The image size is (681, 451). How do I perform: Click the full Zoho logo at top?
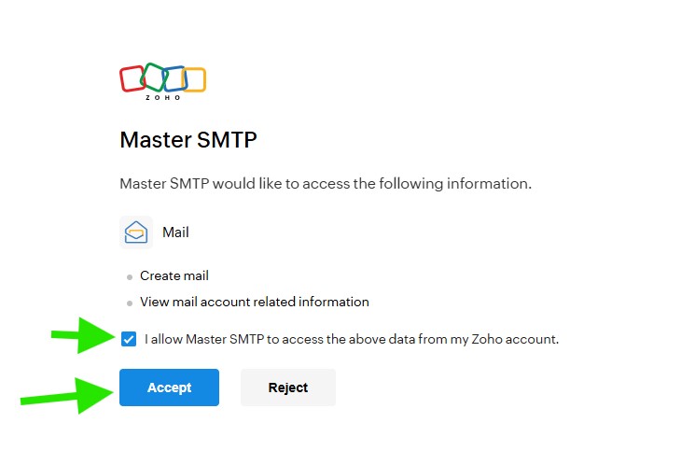[163, 81]
